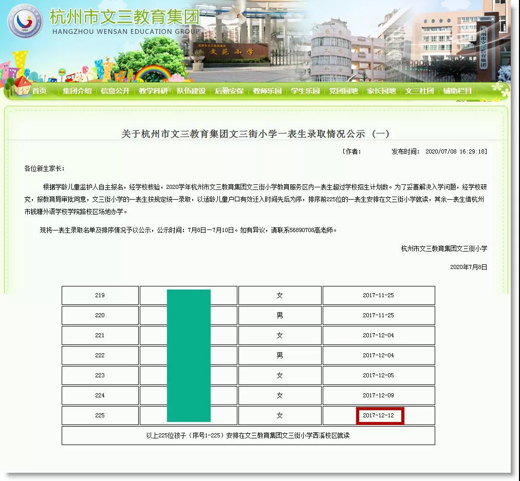Screen dimensions: 520x481
Task: Click the gender cell 女 in row 221
Action: point(280,335)
